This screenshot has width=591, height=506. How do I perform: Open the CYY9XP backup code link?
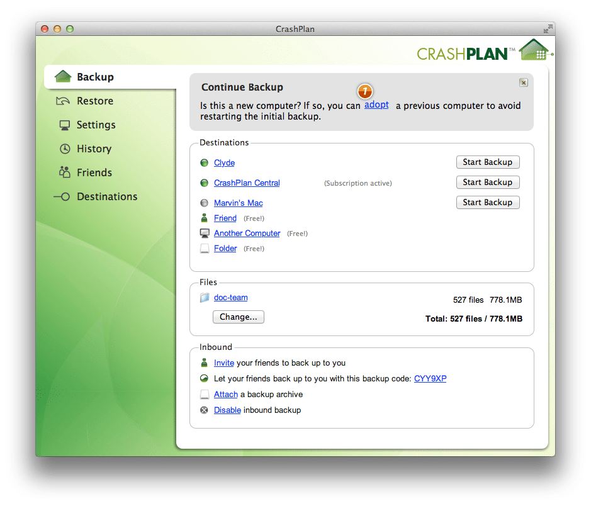pyautogui.click(x=430, y=378)
